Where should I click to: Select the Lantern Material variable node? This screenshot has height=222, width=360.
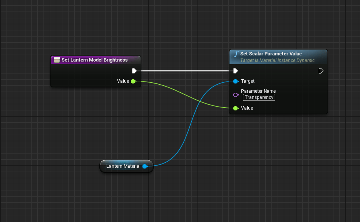(x=123, y=166)
